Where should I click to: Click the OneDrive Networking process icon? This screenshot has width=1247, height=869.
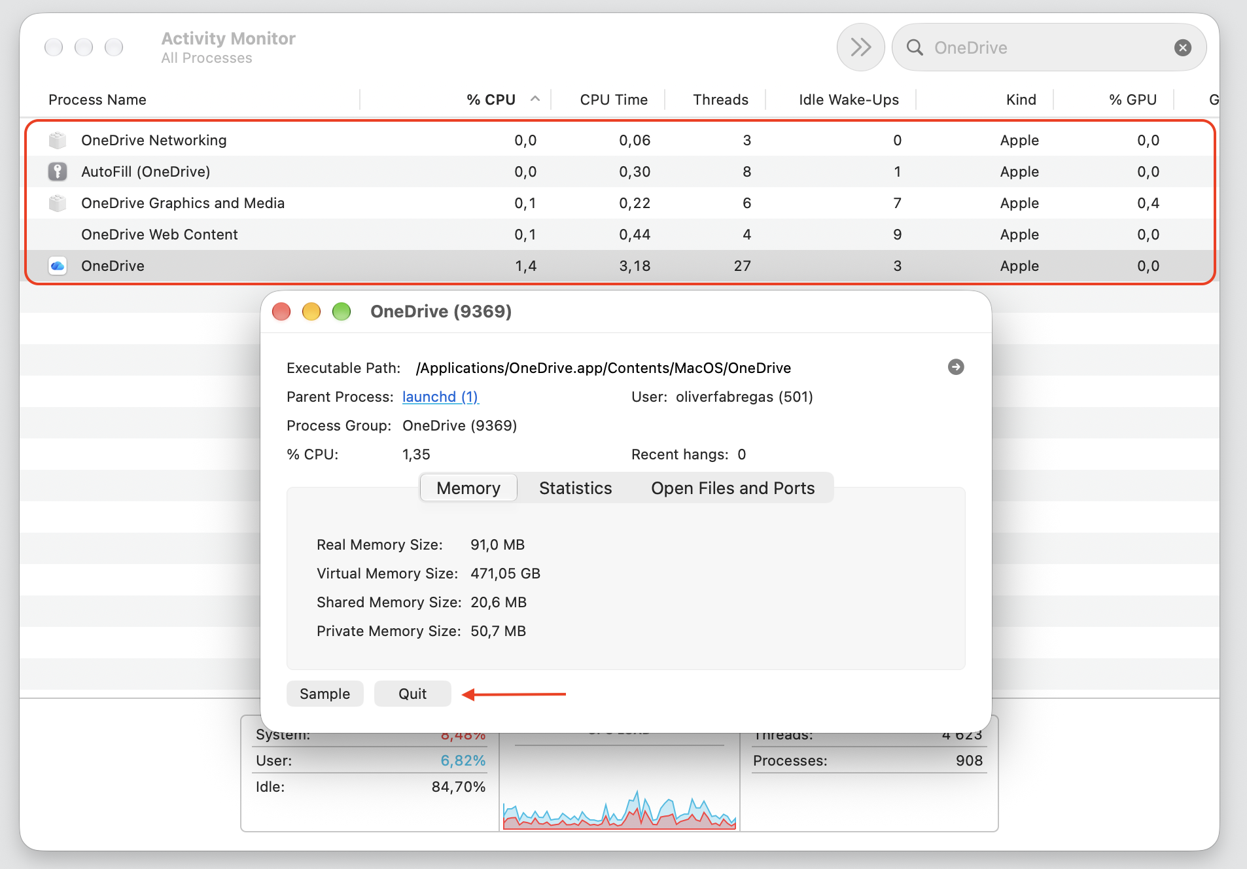tap(58, 140)
